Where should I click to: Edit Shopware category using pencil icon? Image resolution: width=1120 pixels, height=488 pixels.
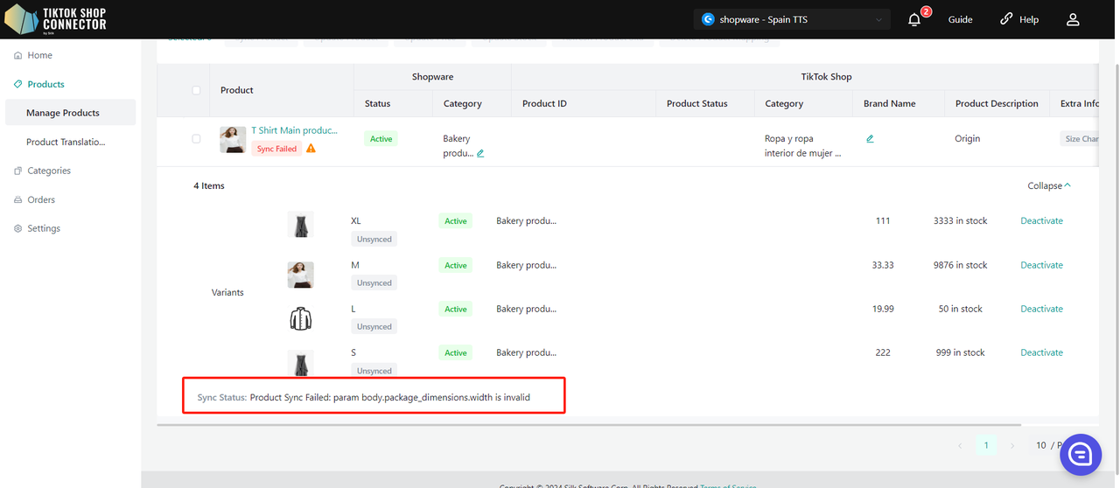[480, 153]
